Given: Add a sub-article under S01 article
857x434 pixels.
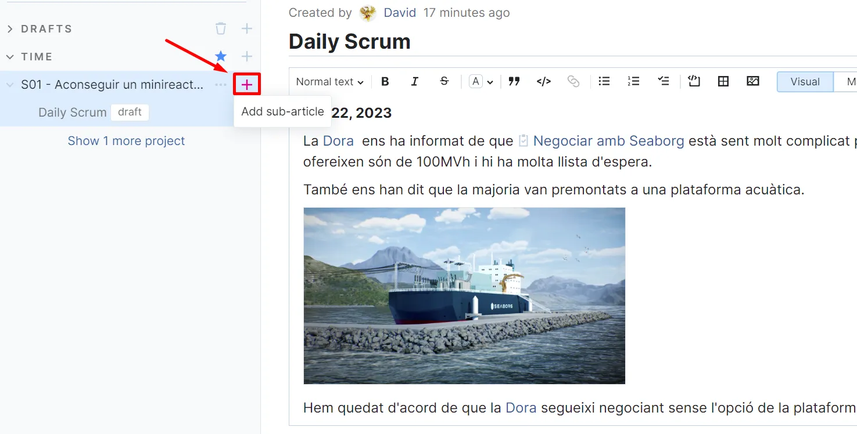Looking at the screenshot, I should coord(247,85).
